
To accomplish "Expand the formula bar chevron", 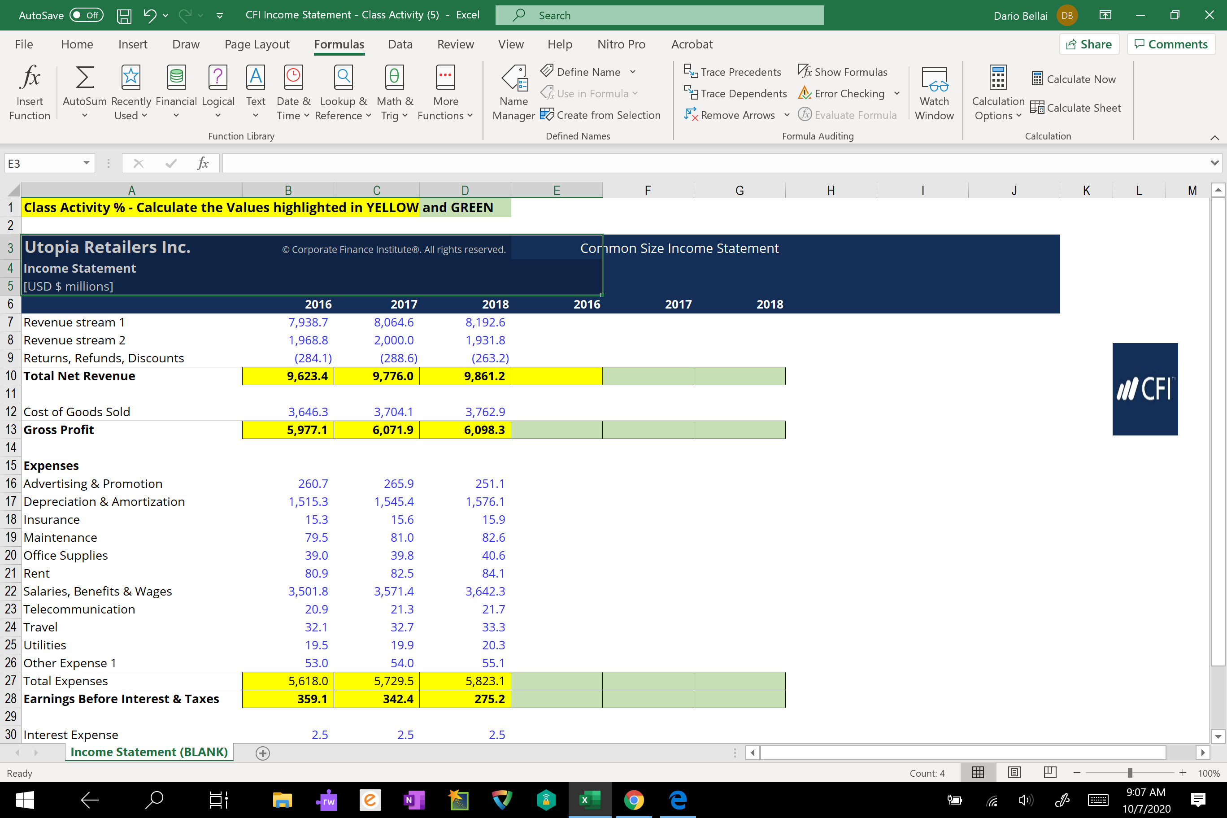I will click(x=1215, y=163).
